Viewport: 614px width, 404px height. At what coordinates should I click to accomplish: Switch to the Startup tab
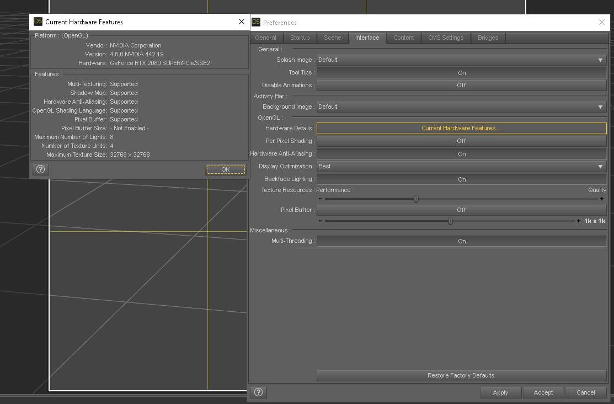[300, 38]
